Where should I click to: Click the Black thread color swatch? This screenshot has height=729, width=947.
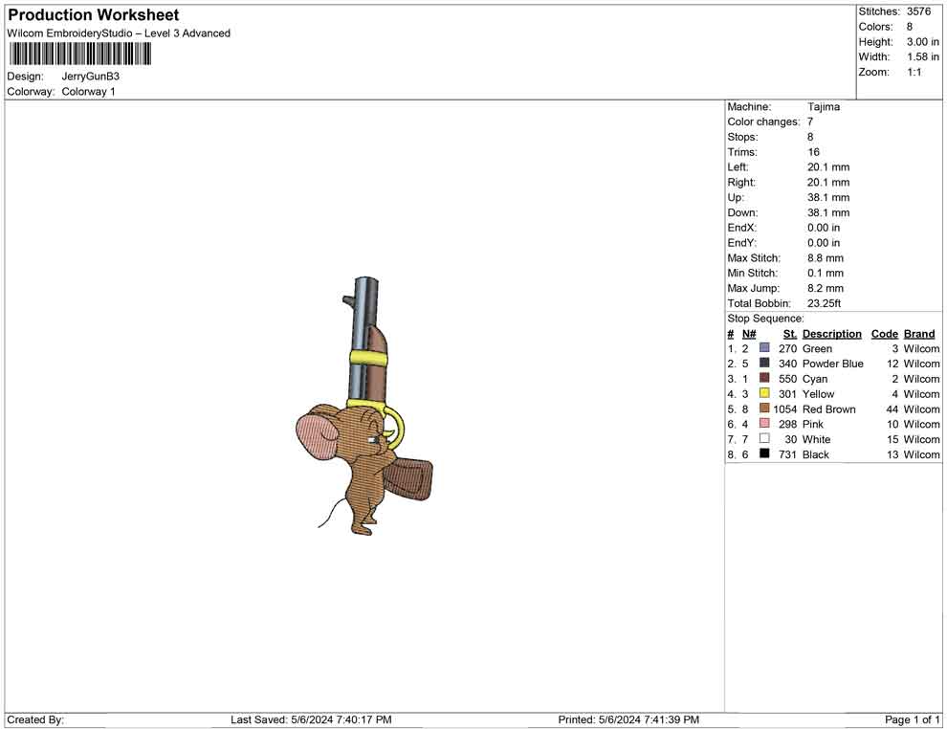pos(764,453)
